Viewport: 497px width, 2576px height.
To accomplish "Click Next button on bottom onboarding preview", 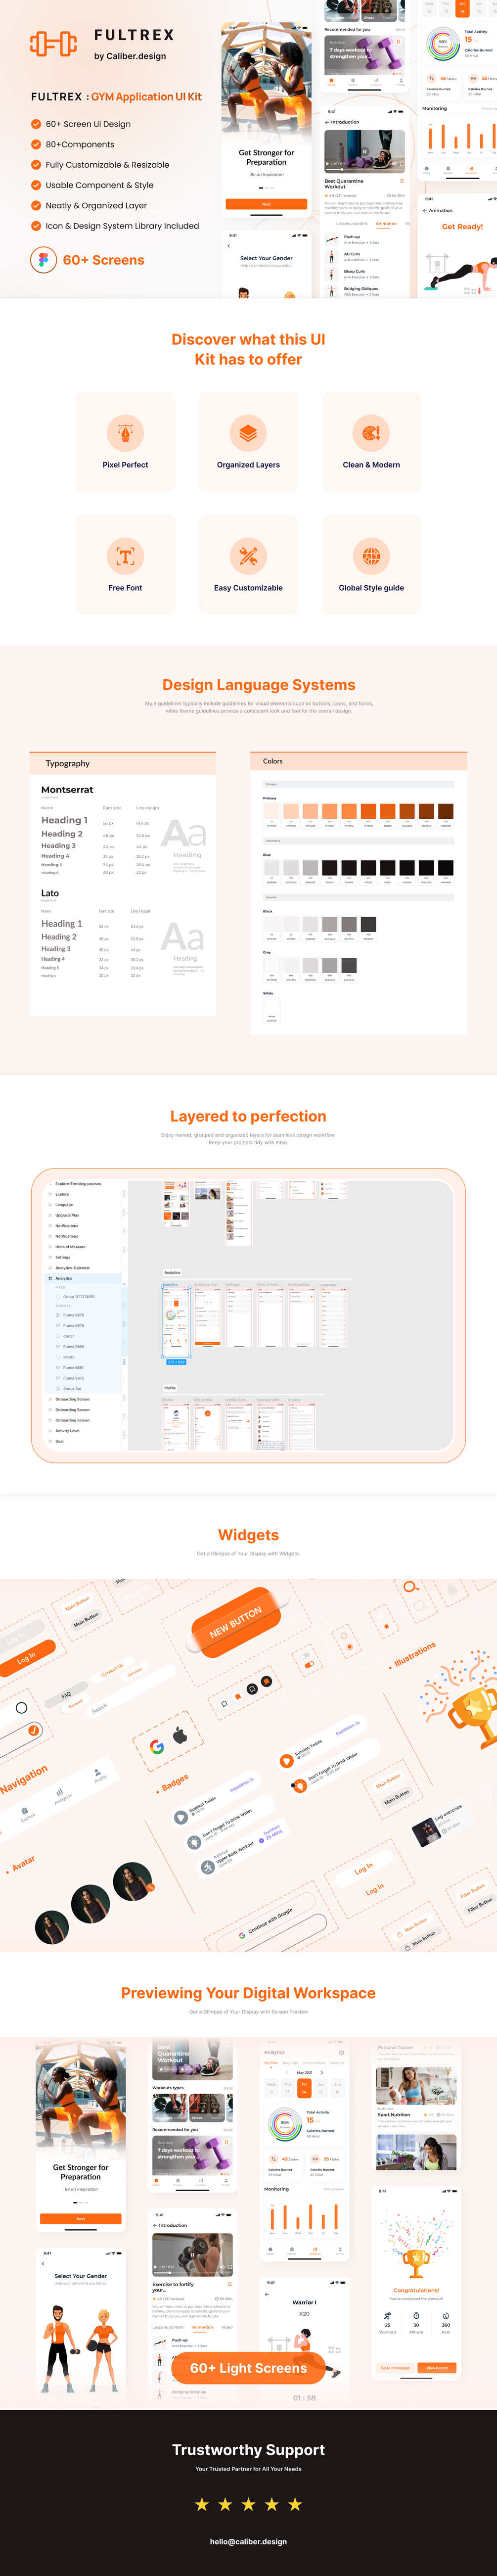I will coord(81,2219).
